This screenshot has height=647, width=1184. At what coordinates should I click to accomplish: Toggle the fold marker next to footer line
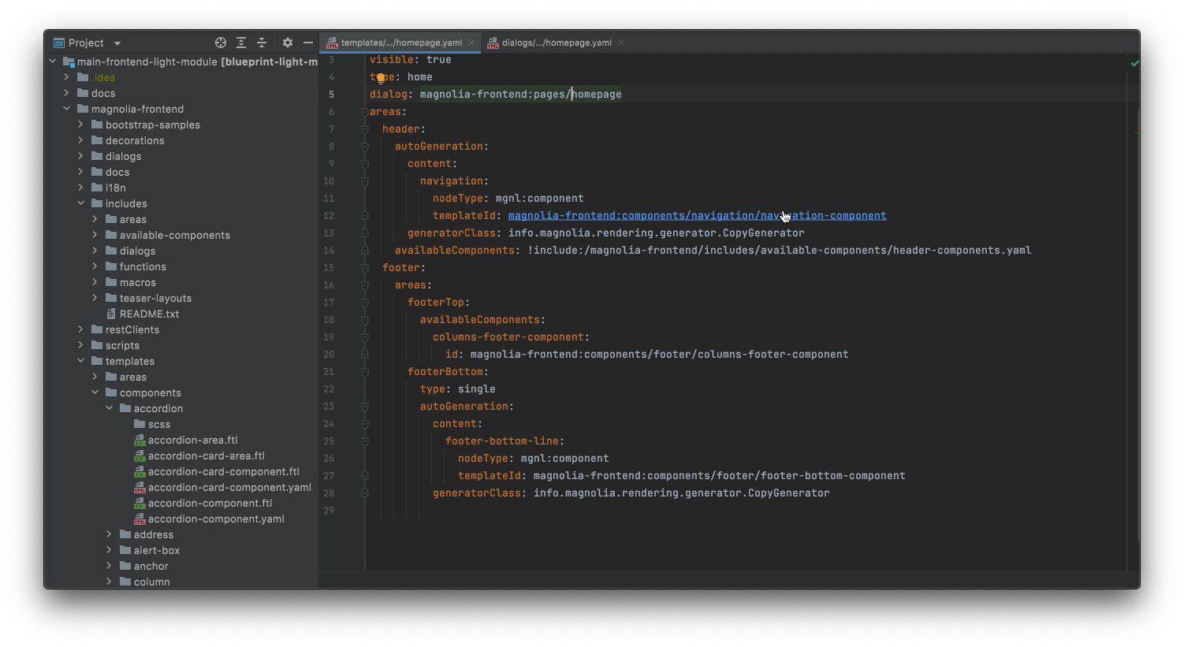tap(364, 268)
